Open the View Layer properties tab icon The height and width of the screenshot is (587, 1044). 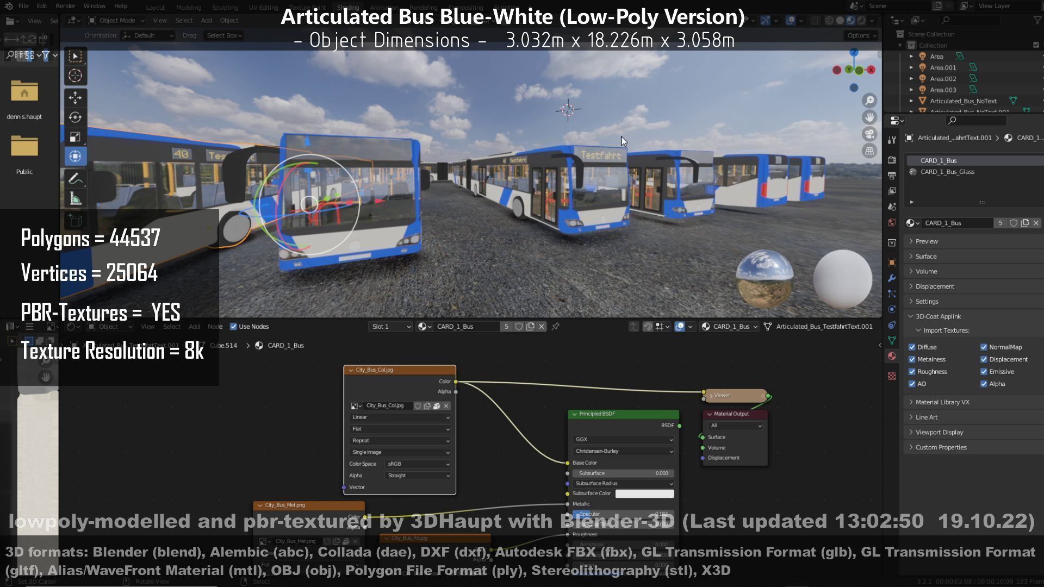pos(892,191)
